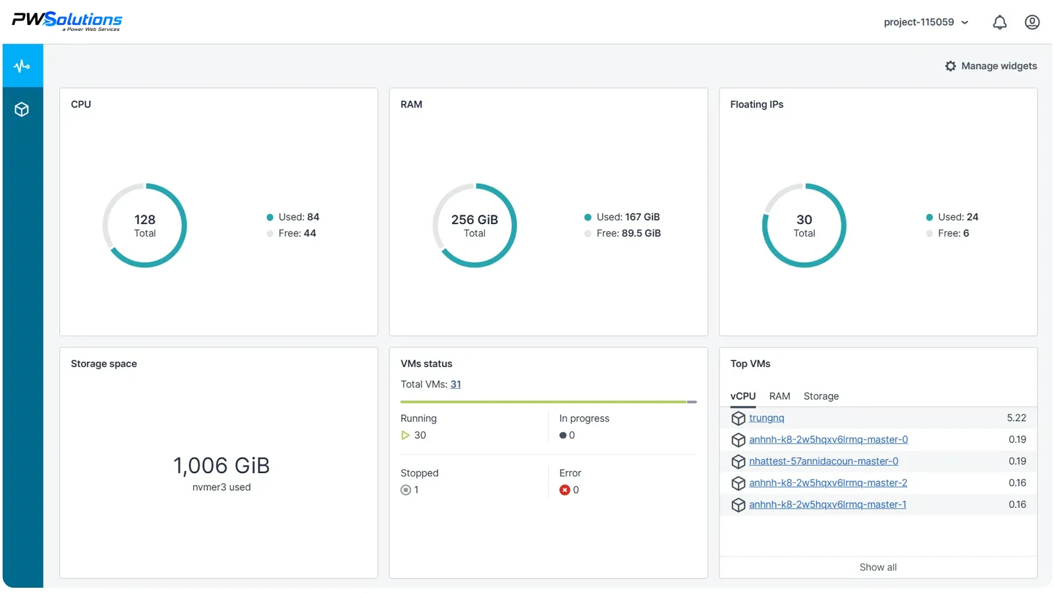Click the '30 Total' Floating IPs center label
This screenshot has width=1054, height=593.
click(804, 226)
